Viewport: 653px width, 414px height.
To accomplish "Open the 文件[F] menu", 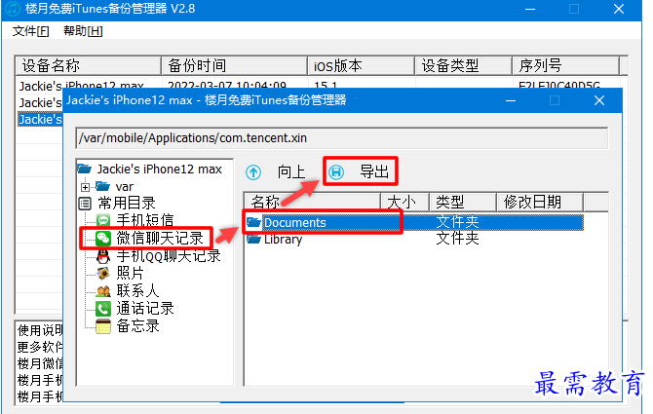I will pos(31,31).
